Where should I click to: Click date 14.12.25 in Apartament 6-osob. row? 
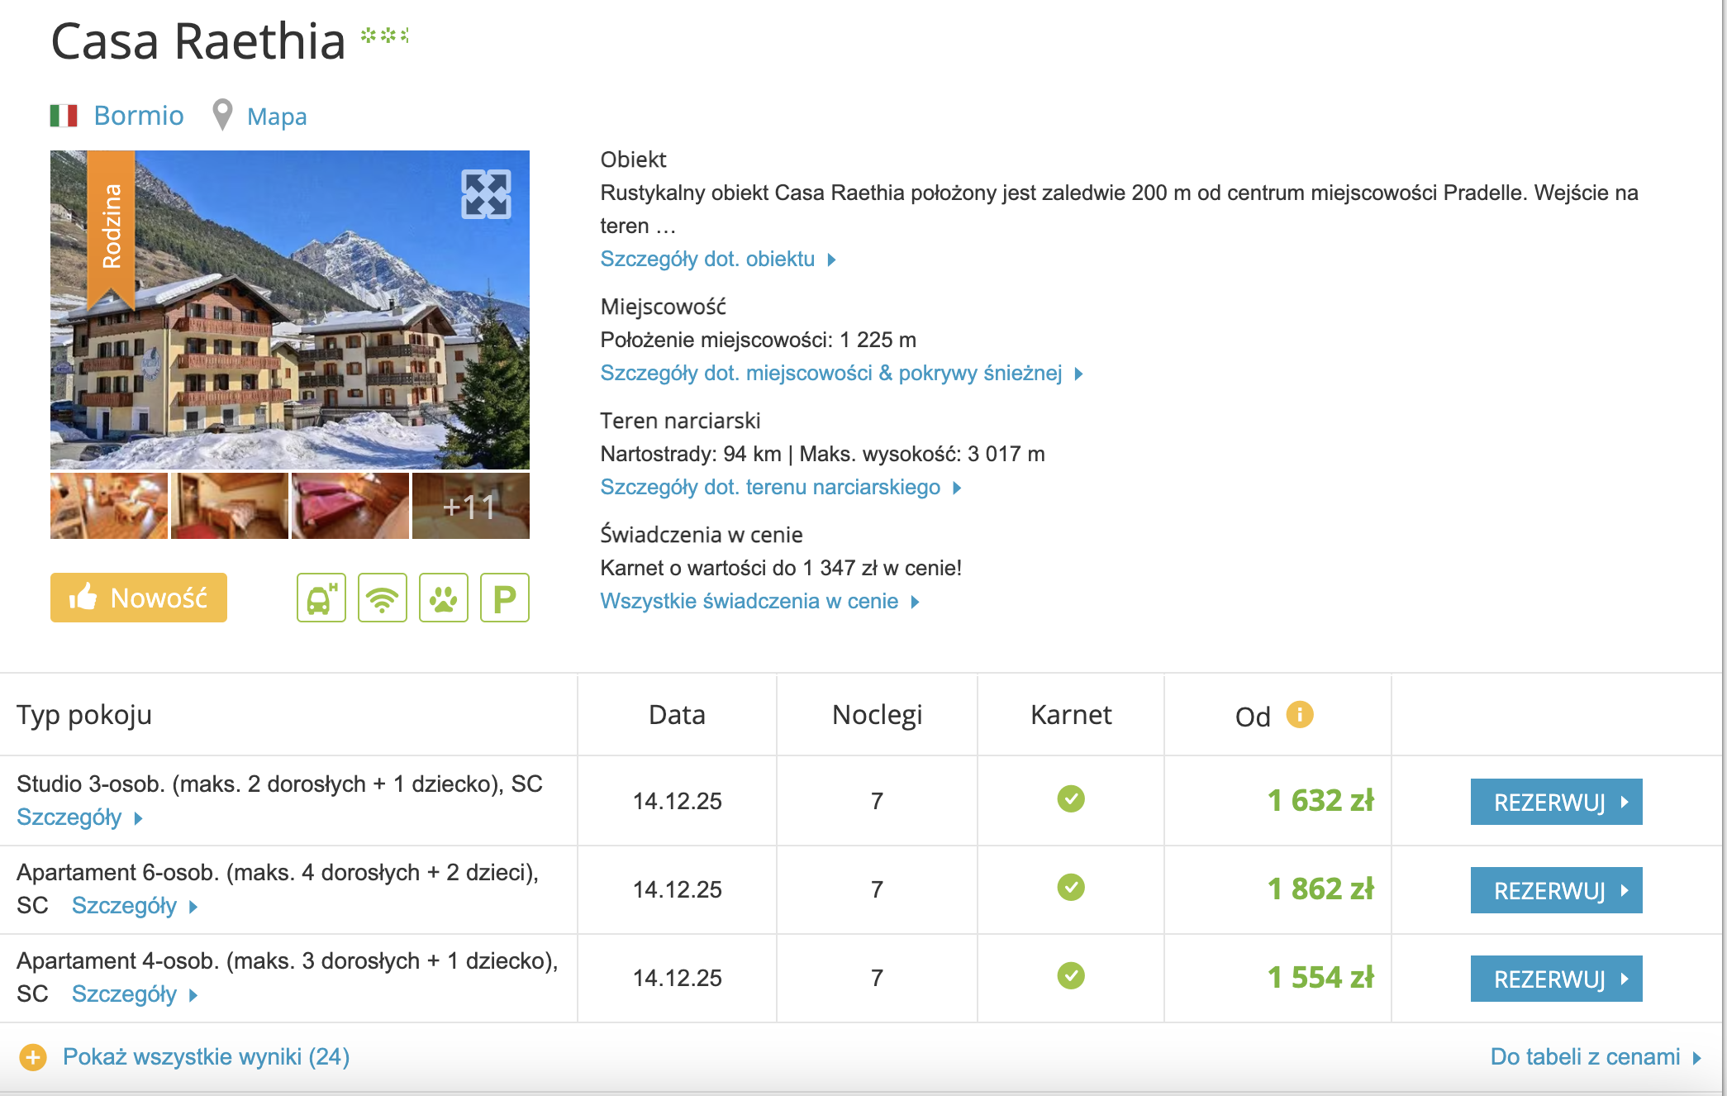click(x=677, y=889)
